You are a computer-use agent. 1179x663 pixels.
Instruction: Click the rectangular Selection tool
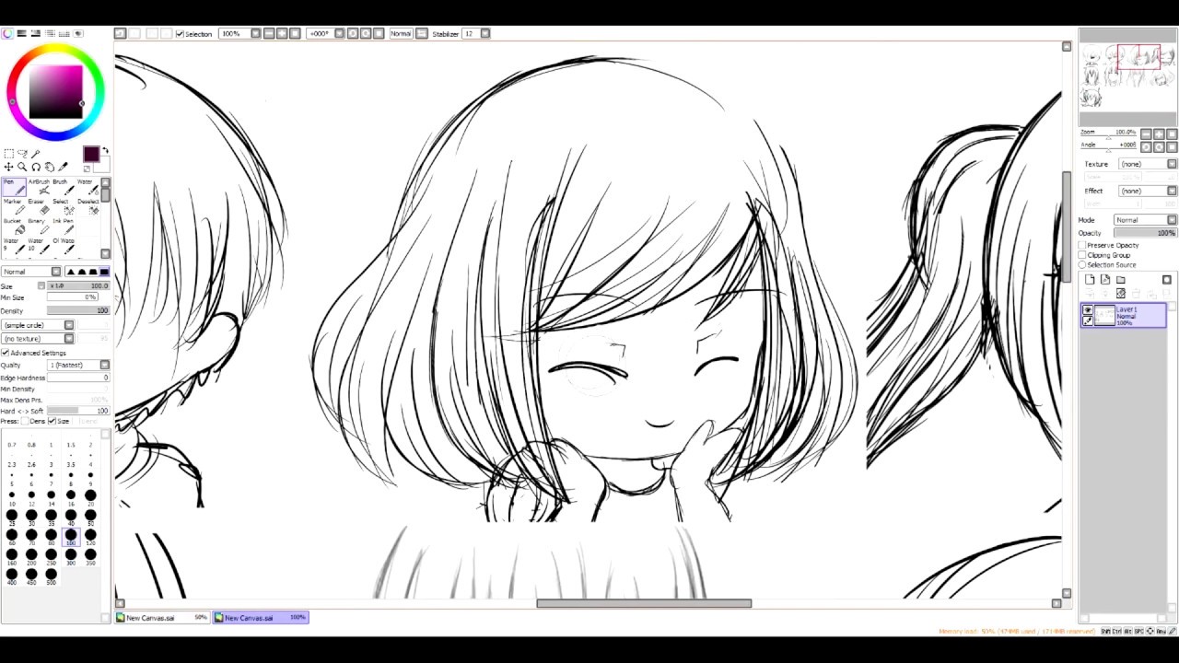click(8, 154)
